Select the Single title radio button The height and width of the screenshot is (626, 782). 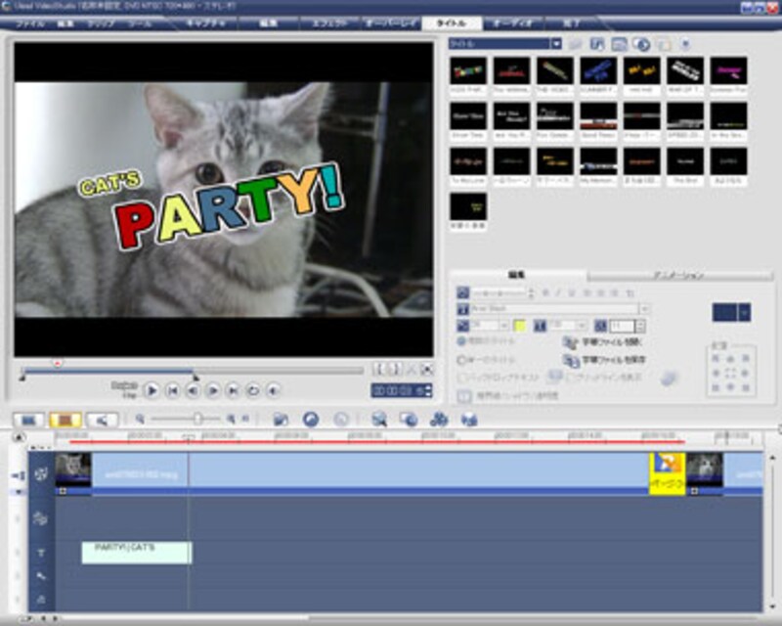(x=462, y=360)
